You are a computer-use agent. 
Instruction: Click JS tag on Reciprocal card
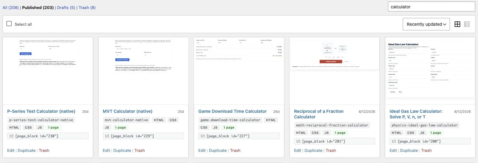pos(327,133)
